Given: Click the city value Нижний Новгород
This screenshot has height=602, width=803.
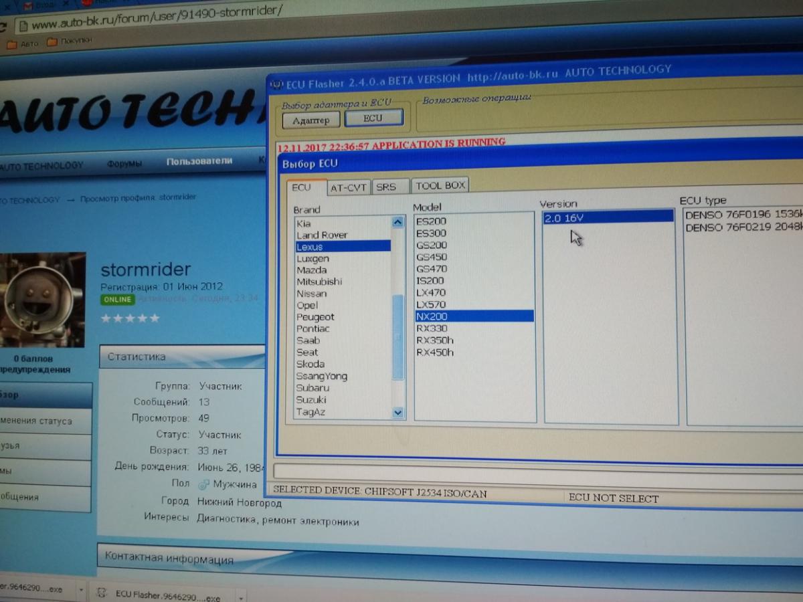Looking at the screenshot, I should (x=239, y=502).
